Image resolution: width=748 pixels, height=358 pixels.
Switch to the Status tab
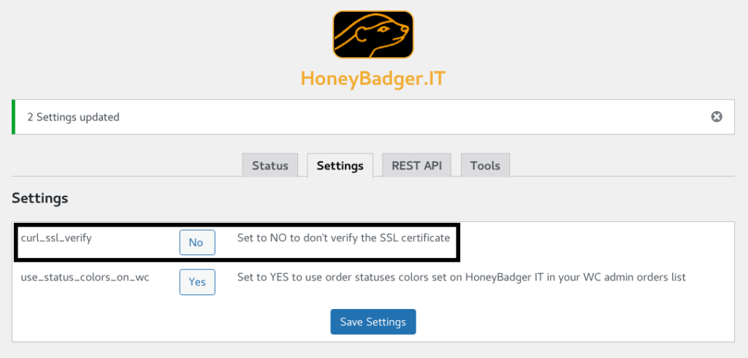pos(270,166)
